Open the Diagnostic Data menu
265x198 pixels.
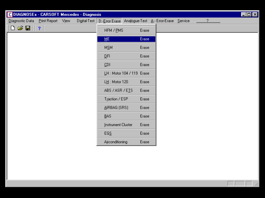(x=21, y=21)
